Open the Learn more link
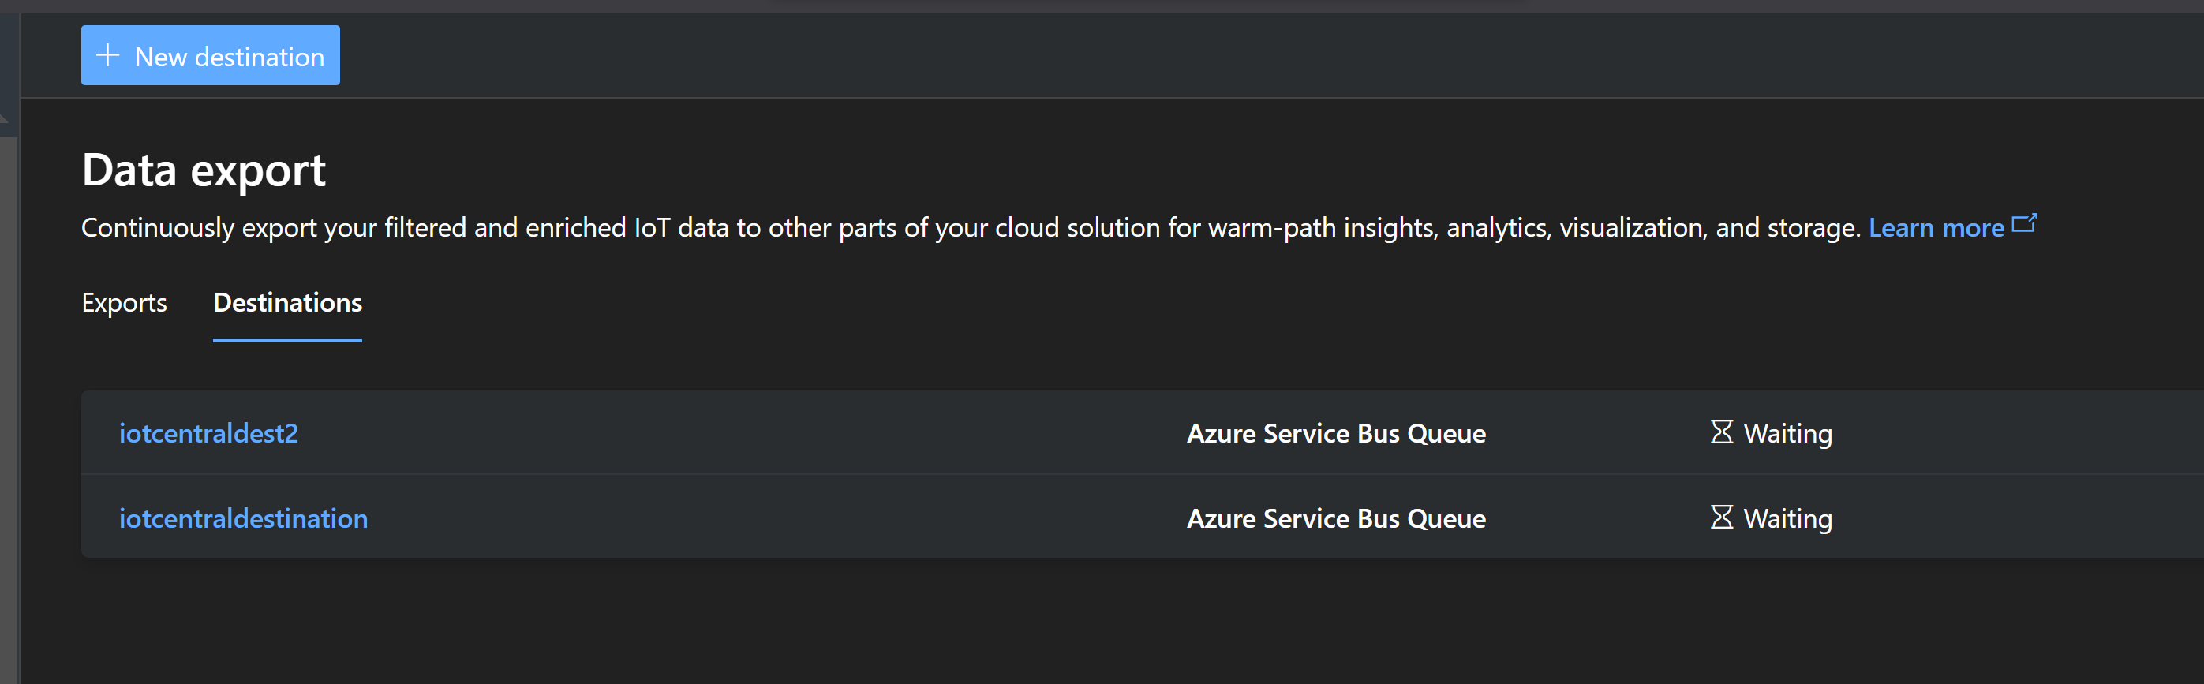The width and height of the screenshot is (2204, 684). 1936,227
